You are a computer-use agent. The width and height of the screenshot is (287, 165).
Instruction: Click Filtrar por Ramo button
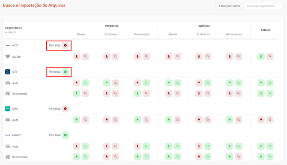(x=230, y=6)
